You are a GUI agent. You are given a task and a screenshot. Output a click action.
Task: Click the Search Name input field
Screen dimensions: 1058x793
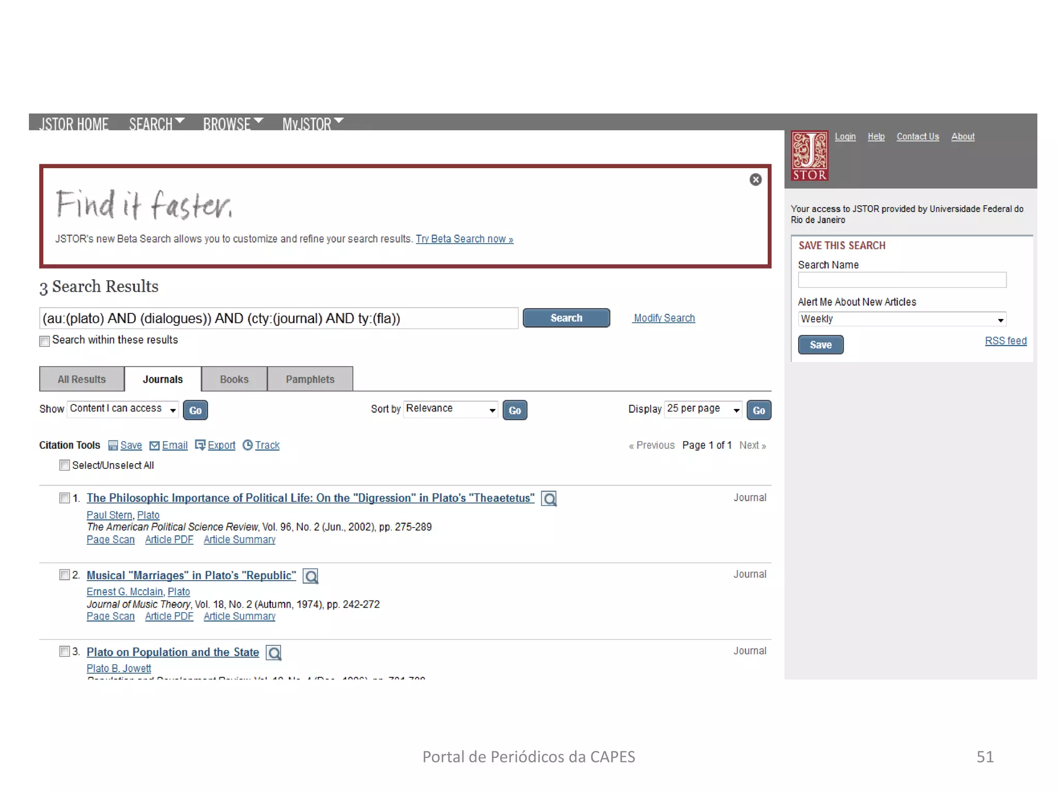(901, 280)
